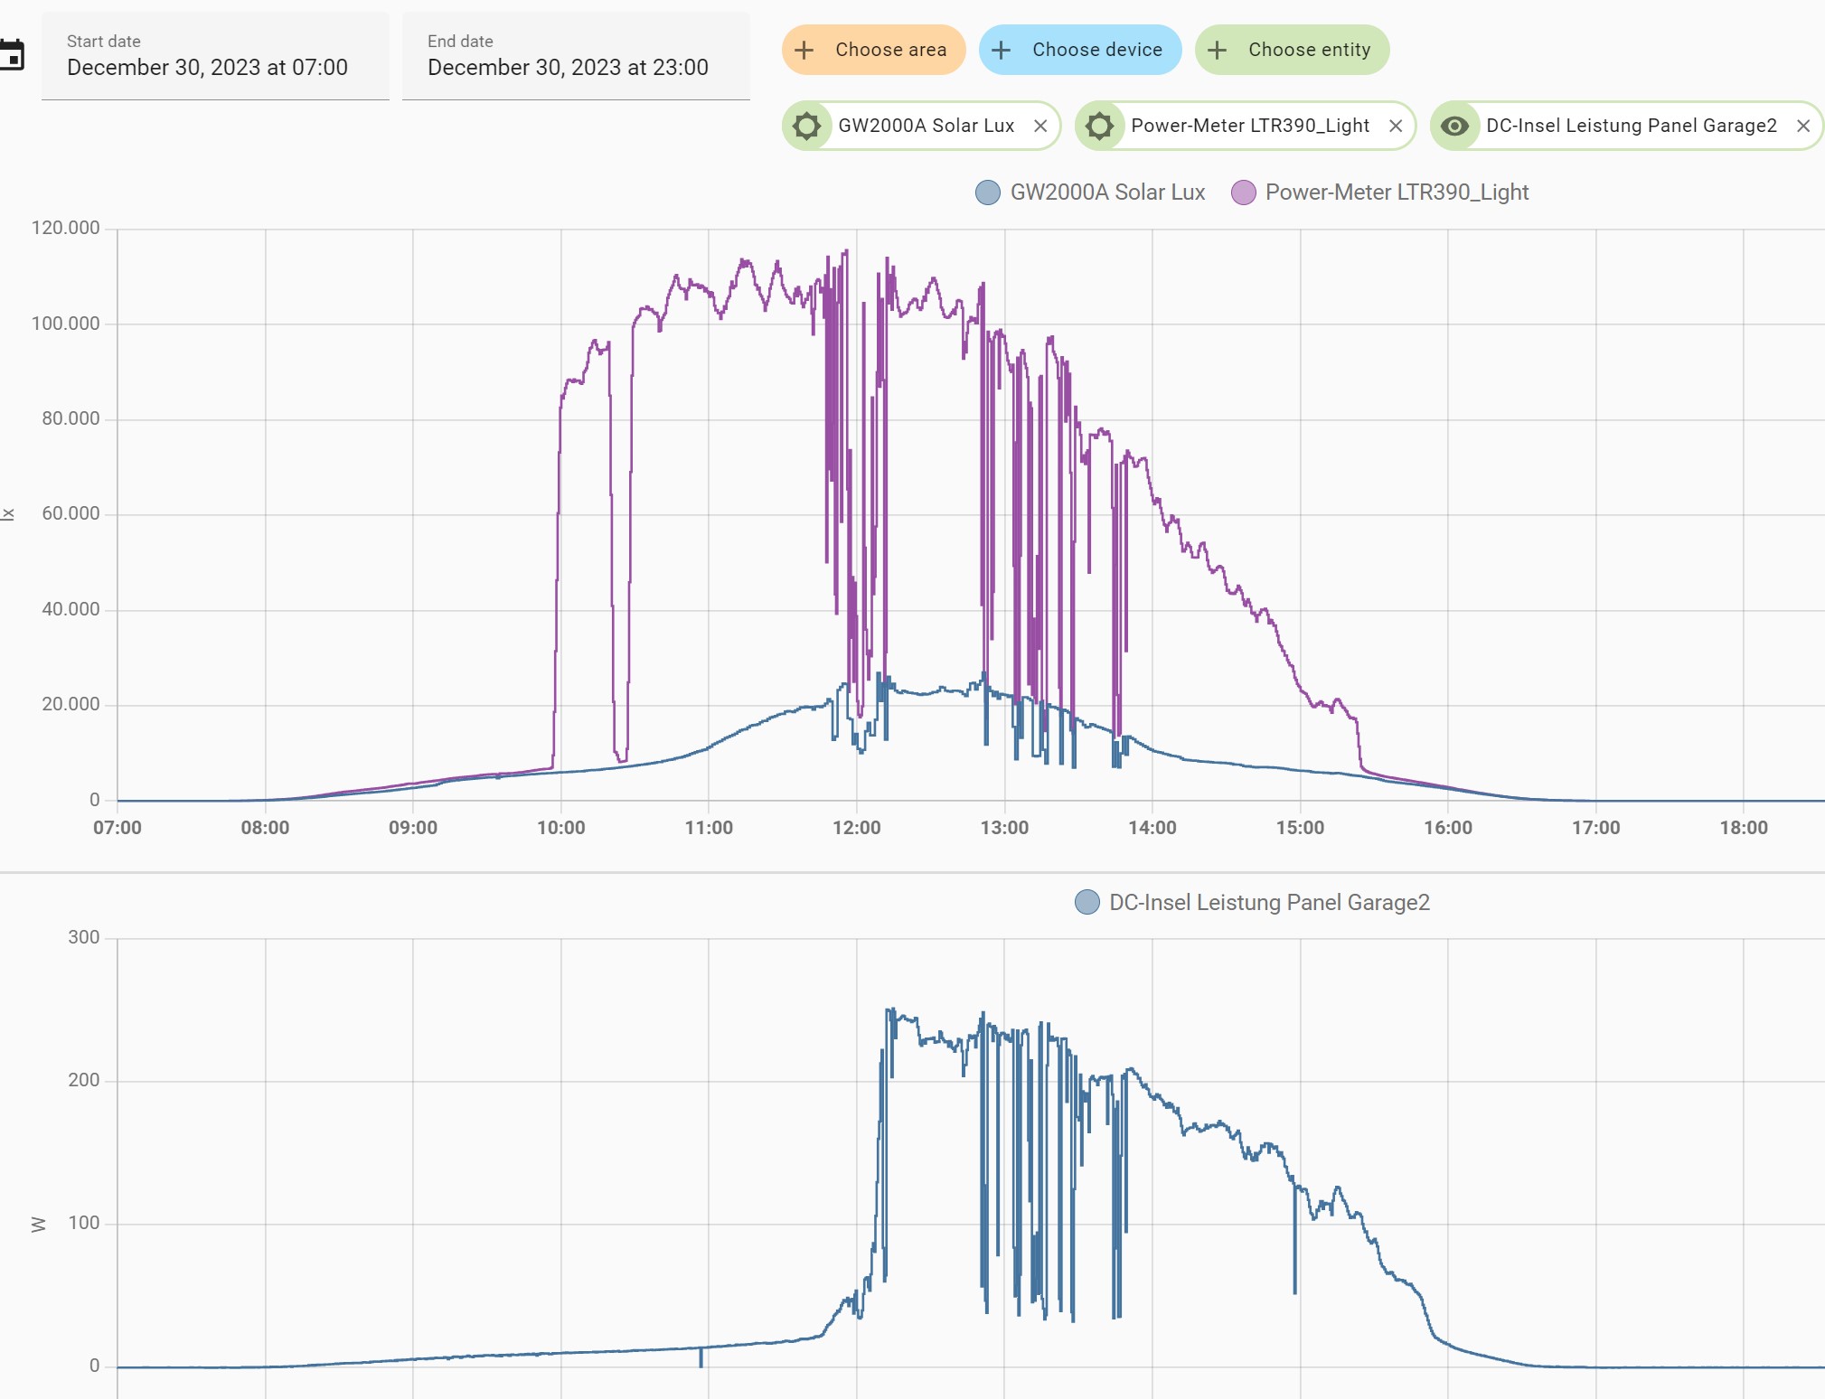Click the eye icon on DC-Insel chip
Image resolution: width=1825 pixels, height=1399 pixels.
click(x=1454, y=126)
